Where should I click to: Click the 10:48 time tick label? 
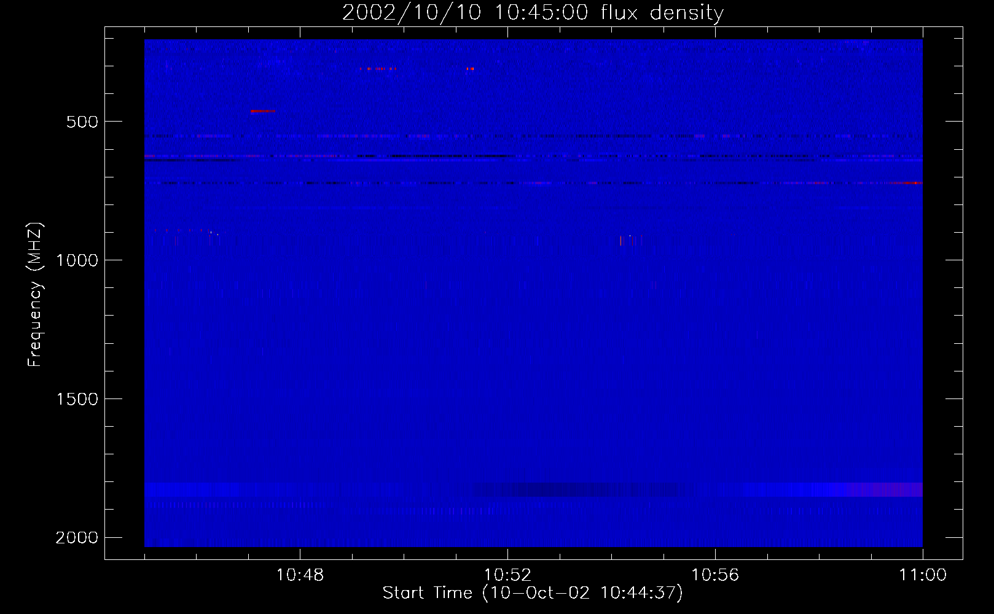tap(300, 575)
